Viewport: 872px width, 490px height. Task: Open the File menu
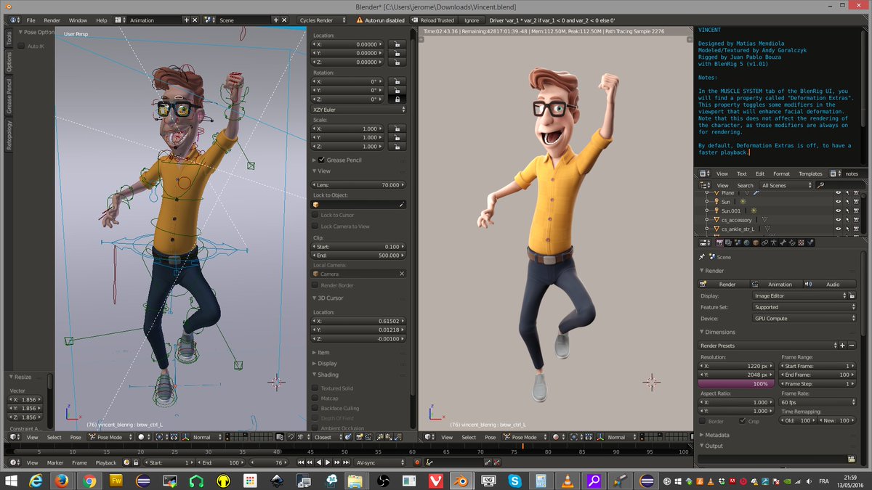(31, 20)
